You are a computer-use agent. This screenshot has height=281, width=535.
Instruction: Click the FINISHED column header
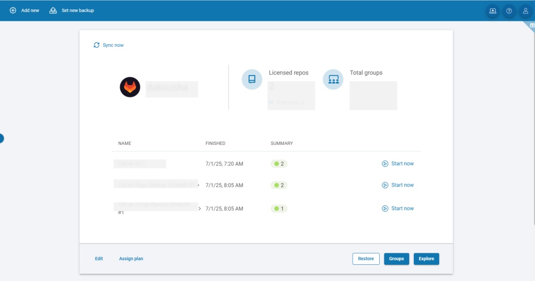click(x=215, y=143)
